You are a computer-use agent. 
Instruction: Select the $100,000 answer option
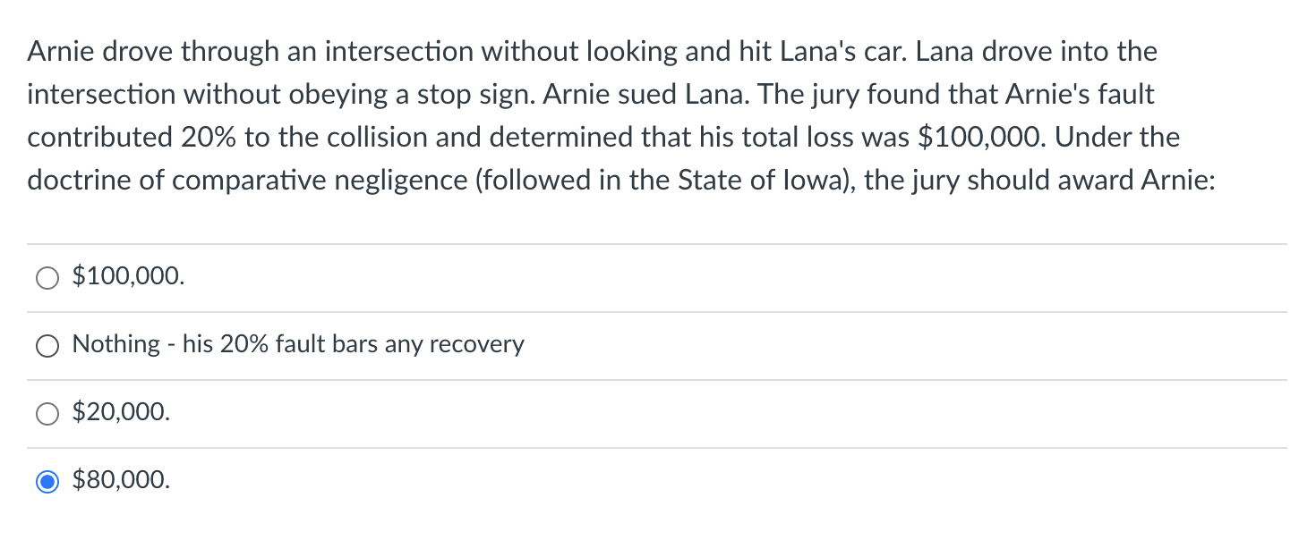tap(48, 277)
